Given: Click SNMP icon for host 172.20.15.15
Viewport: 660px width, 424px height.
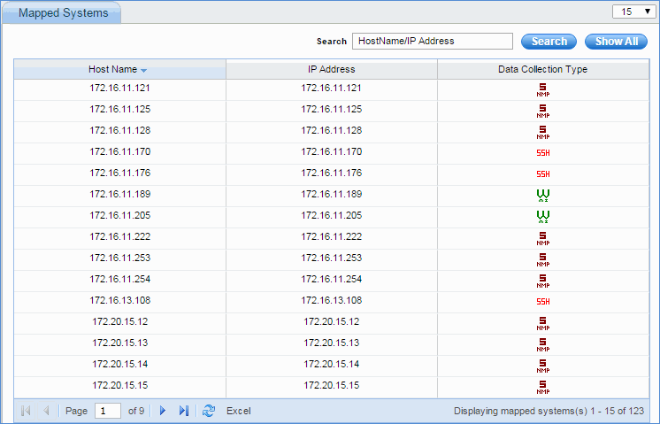Looking at the screenshot, I should tap(542, 387).
